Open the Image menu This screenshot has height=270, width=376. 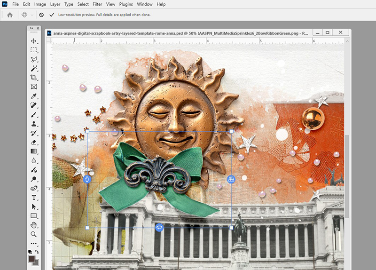click(40, 4)
